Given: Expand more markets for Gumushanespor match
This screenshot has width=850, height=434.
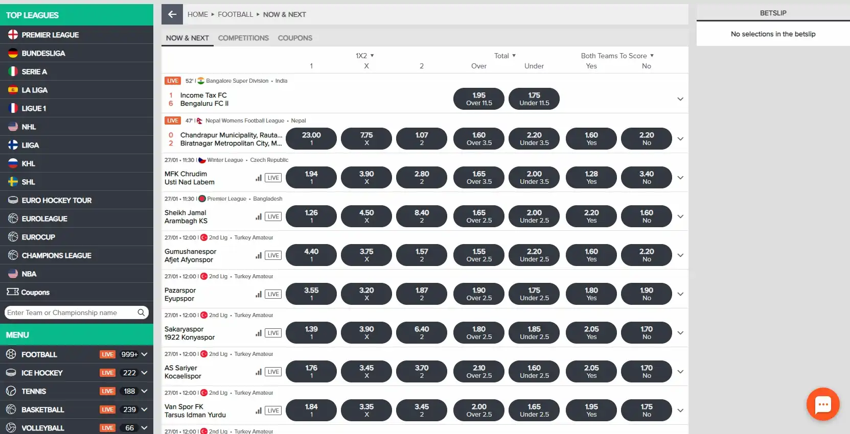Looking at the screenshot, I should [680, 255].
